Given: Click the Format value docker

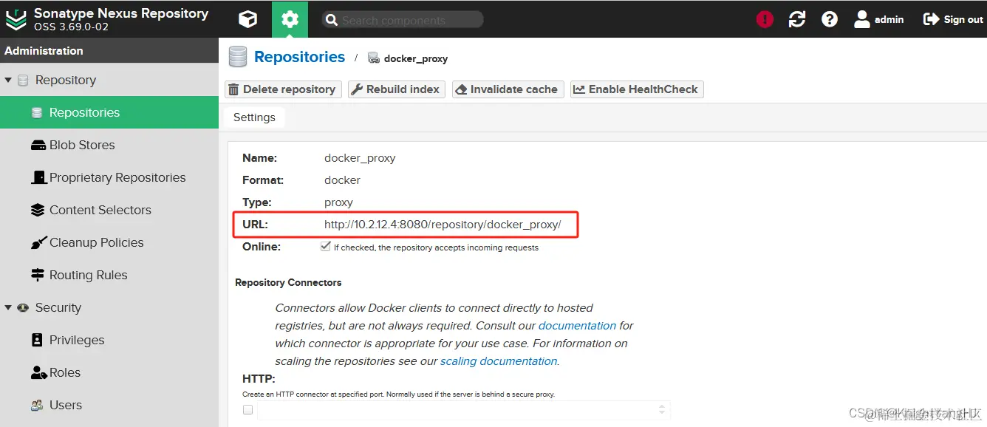Looking at the screenshot, I should [342, 180].
